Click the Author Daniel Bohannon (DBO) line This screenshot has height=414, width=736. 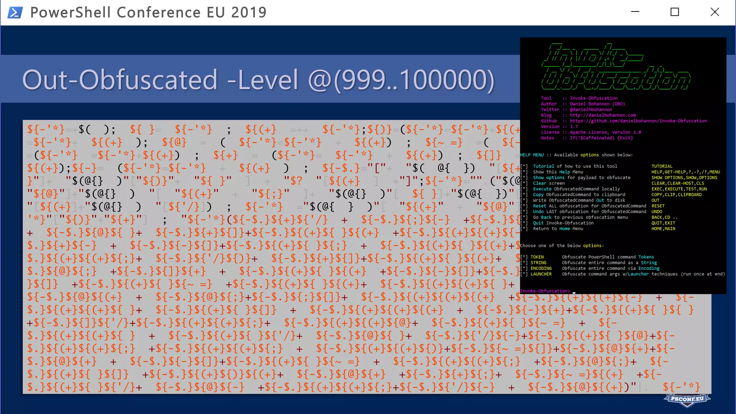[x=583, y=104]
